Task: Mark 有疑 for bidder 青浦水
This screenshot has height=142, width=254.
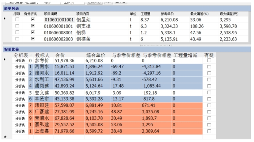Action: [x=209, y=118]
